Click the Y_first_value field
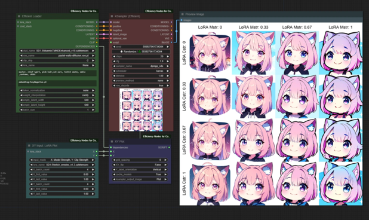This screenshot has height=220, width=369. [x=62, y=189]
